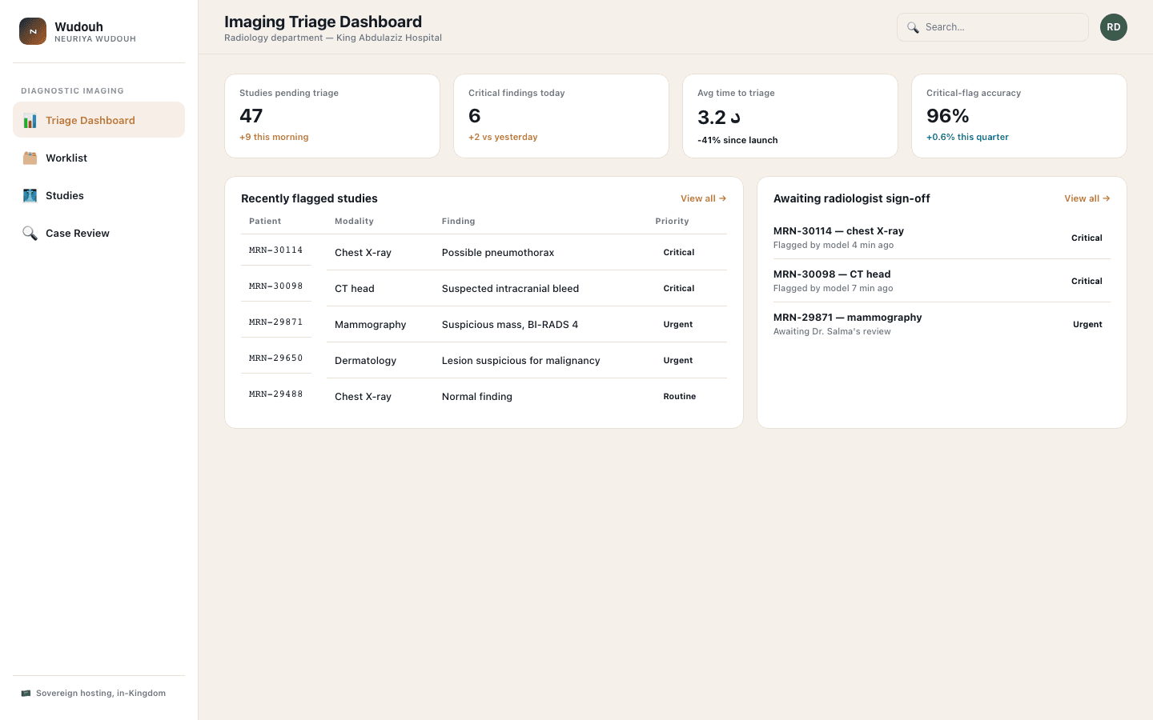The image size is (1153, 720).
Task: Click Suspicious mass, BI-RADS 4 finding
Action: [510, 325]
